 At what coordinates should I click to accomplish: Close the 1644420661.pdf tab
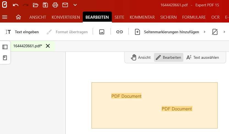tap(48, 46)
